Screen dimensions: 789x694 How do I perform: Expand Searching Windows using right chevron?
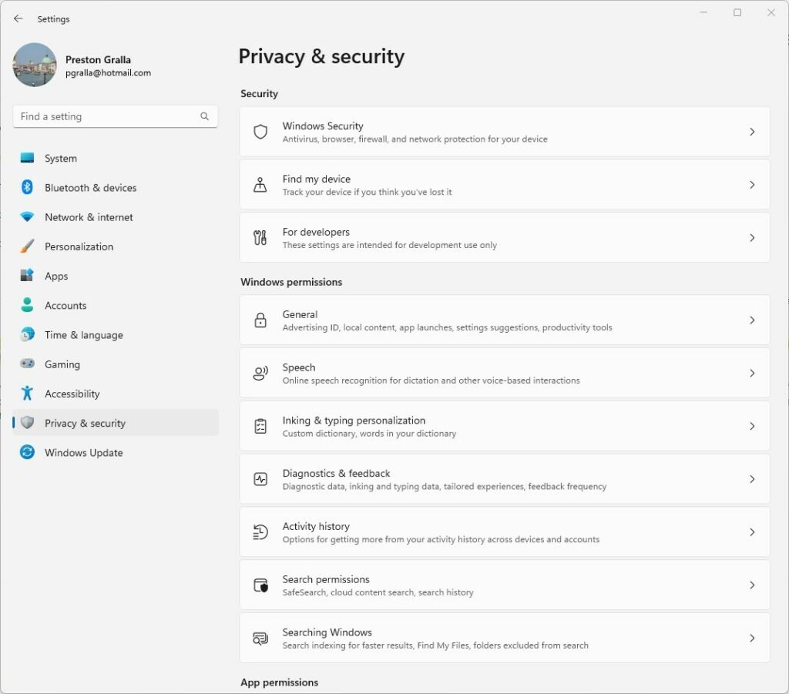(752, 638)
